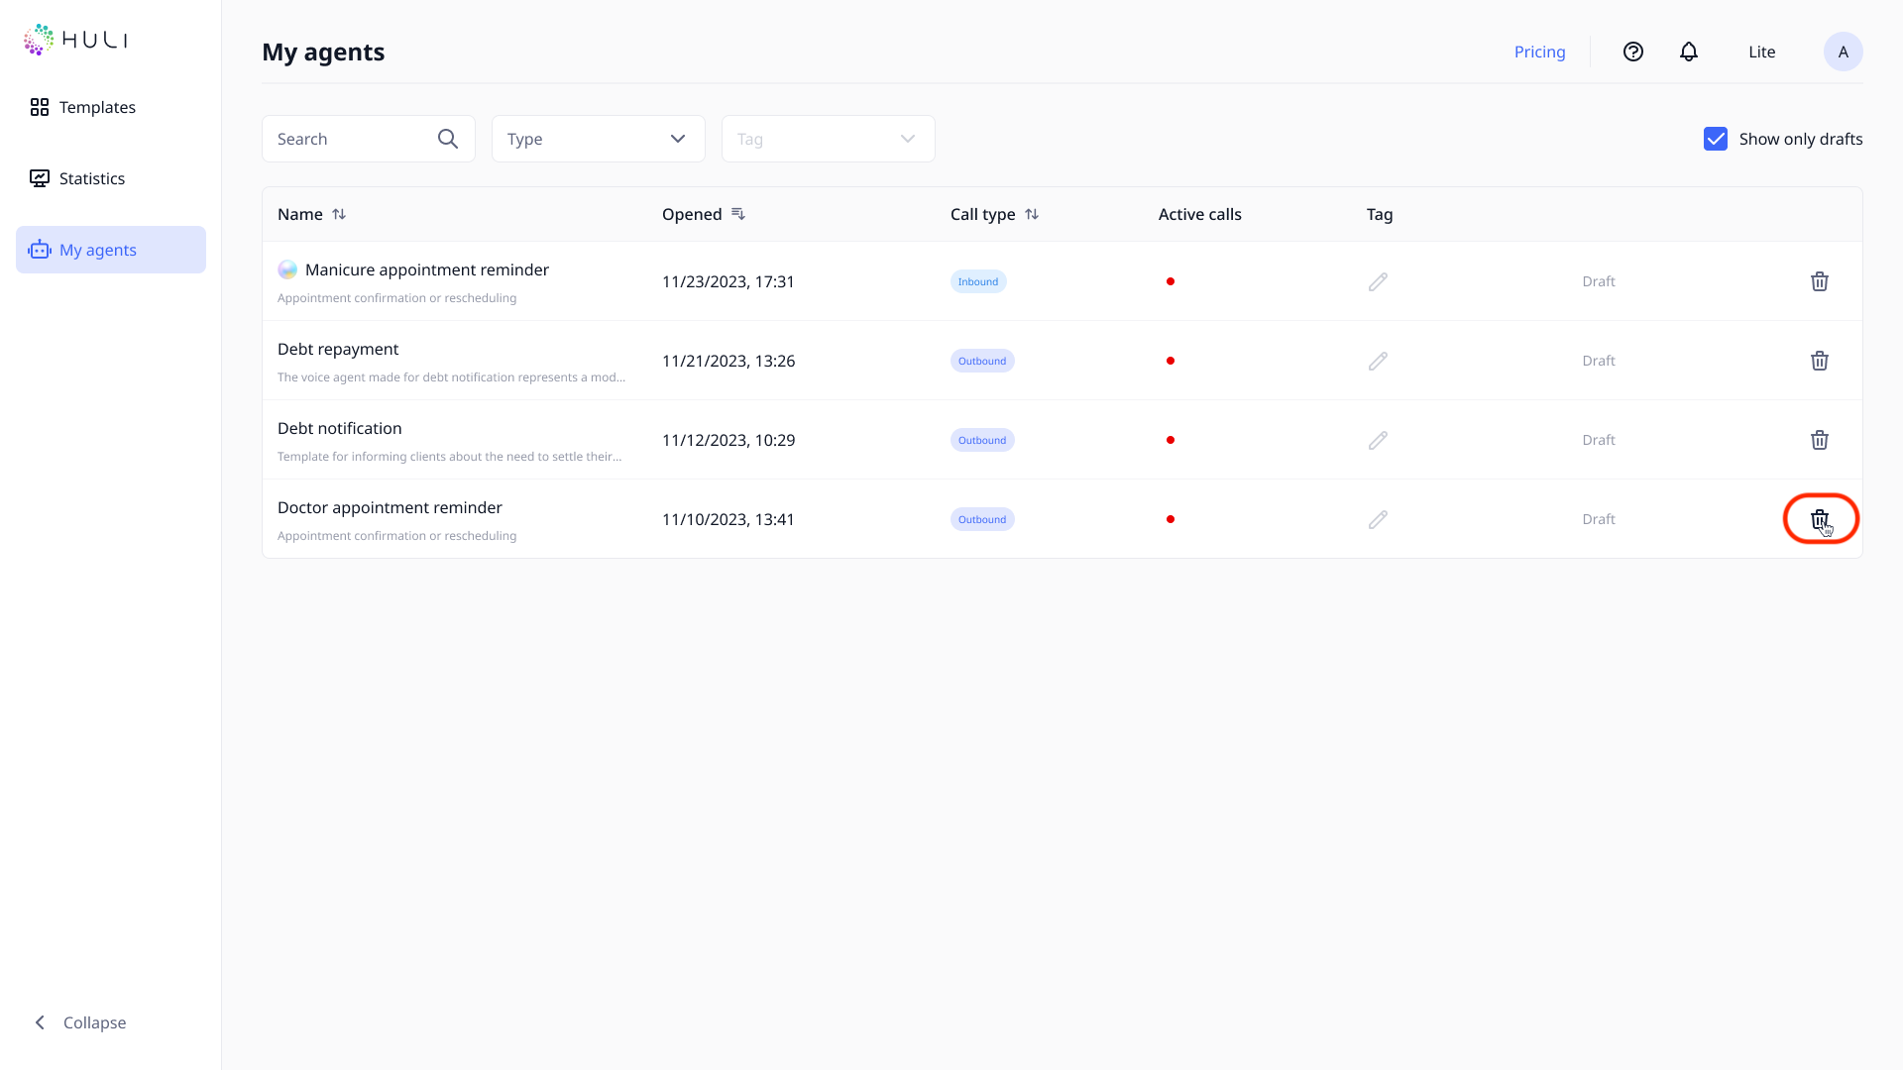Click trash icon for Debt repayment
Screen dimensions: 1903x1070
[x=1819, y=361]
